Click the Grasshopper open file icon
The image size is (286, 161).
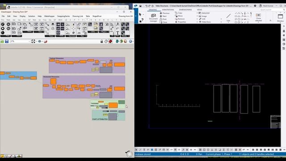pos(2,42)
